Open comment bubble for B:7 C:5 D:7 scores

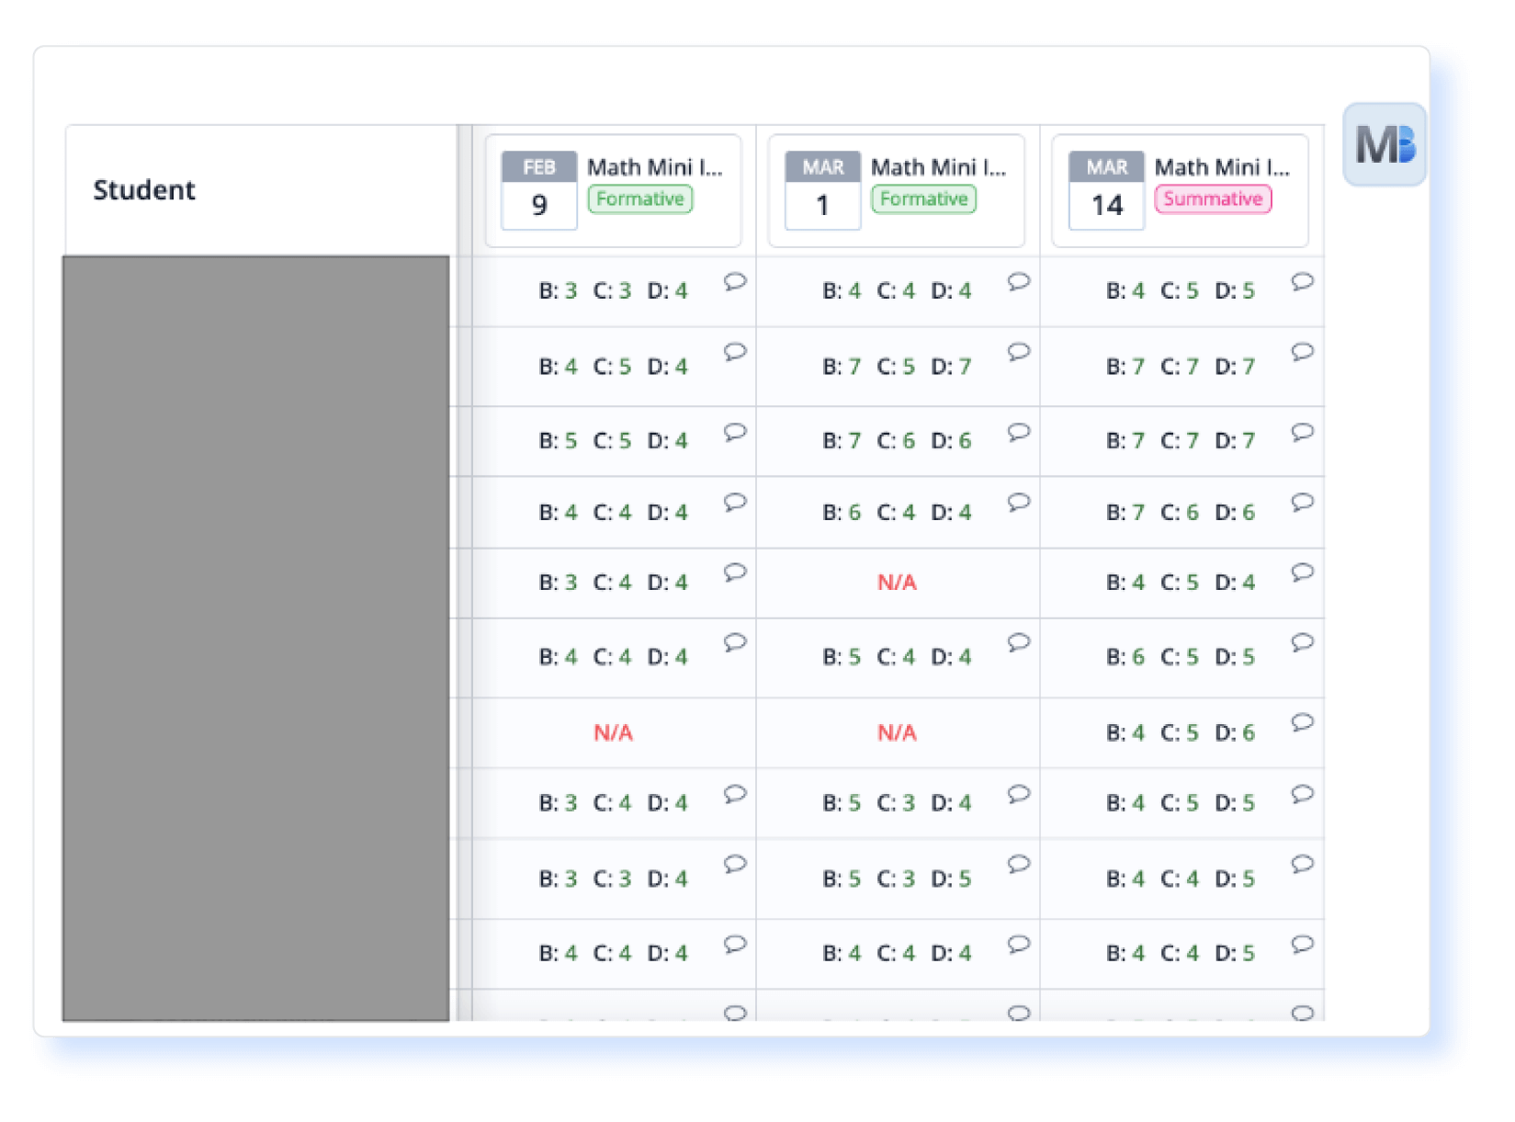tap(1018, 352)
